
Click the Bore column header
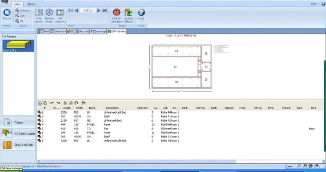(313, 108)
